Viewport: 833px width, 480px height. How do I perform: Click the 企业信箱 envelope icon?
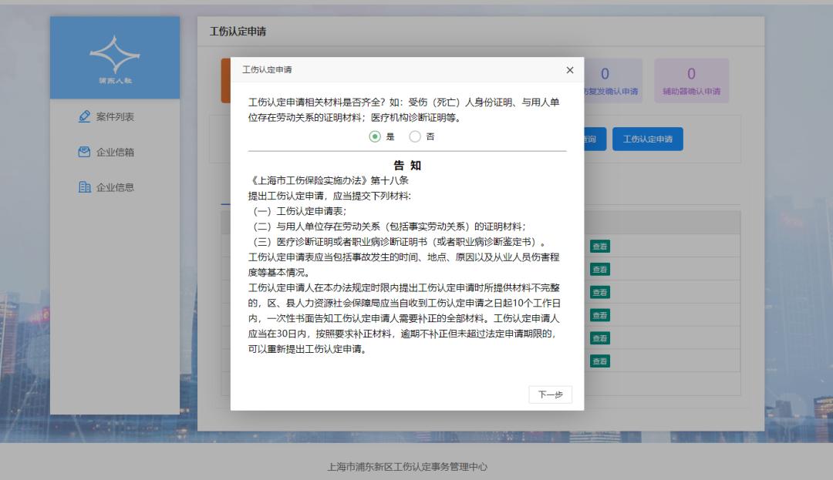85,152
